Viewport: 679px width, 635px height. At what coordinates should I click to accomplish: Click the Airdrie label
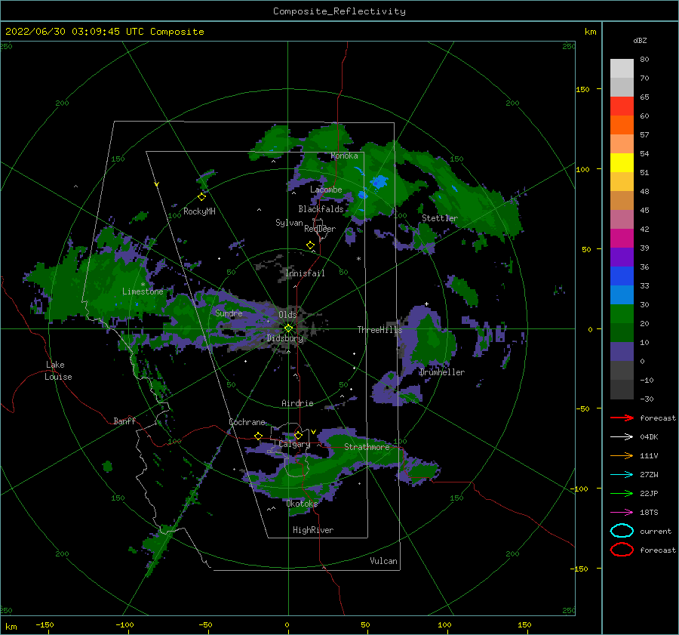click(297, 403)
